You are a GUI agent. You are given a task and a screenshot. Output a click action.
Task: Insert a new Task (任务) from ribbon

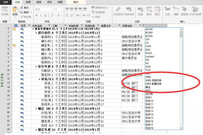167,11
